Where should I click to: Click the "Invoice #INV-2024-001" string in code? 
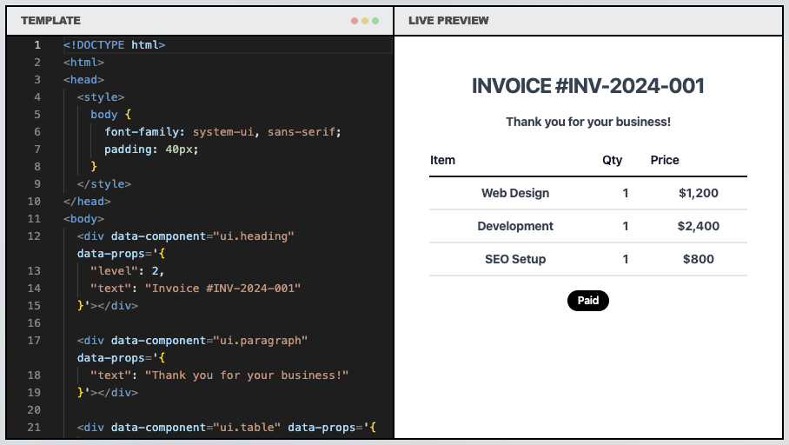[223, 289]
